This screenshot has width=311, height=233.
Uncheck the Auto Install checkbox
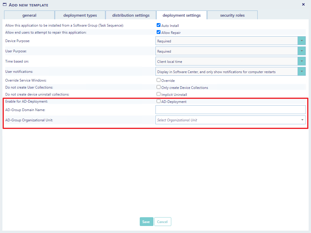click(x=159, y=25)
